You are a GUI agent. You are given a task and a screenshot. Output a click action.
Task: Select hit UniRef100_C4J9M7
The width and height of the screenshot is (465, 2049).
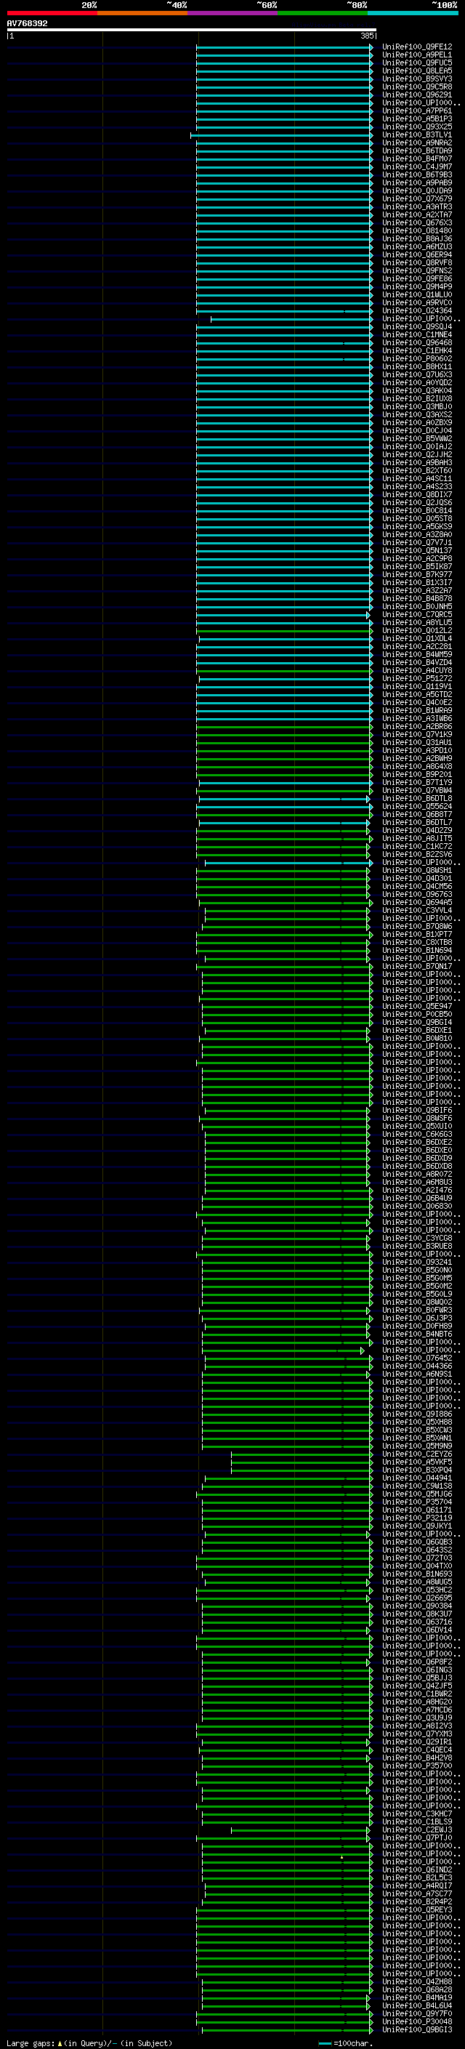[x=416, y=167]
